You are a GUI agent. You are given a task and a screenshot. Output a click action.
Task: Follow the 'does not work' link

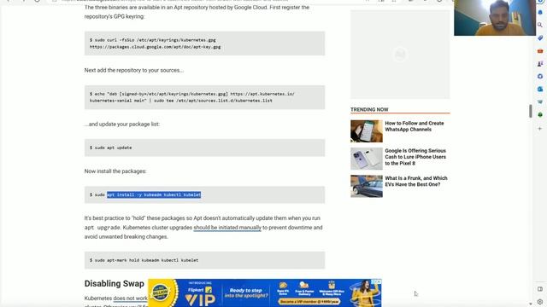(130, 298)
